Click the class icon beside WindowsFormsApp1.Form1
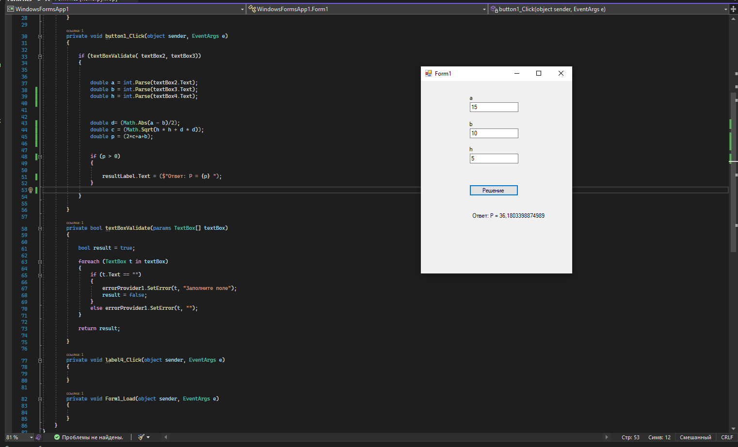Image resolution: width=738 pixels, height=447 pixels. tap(252, 8)
